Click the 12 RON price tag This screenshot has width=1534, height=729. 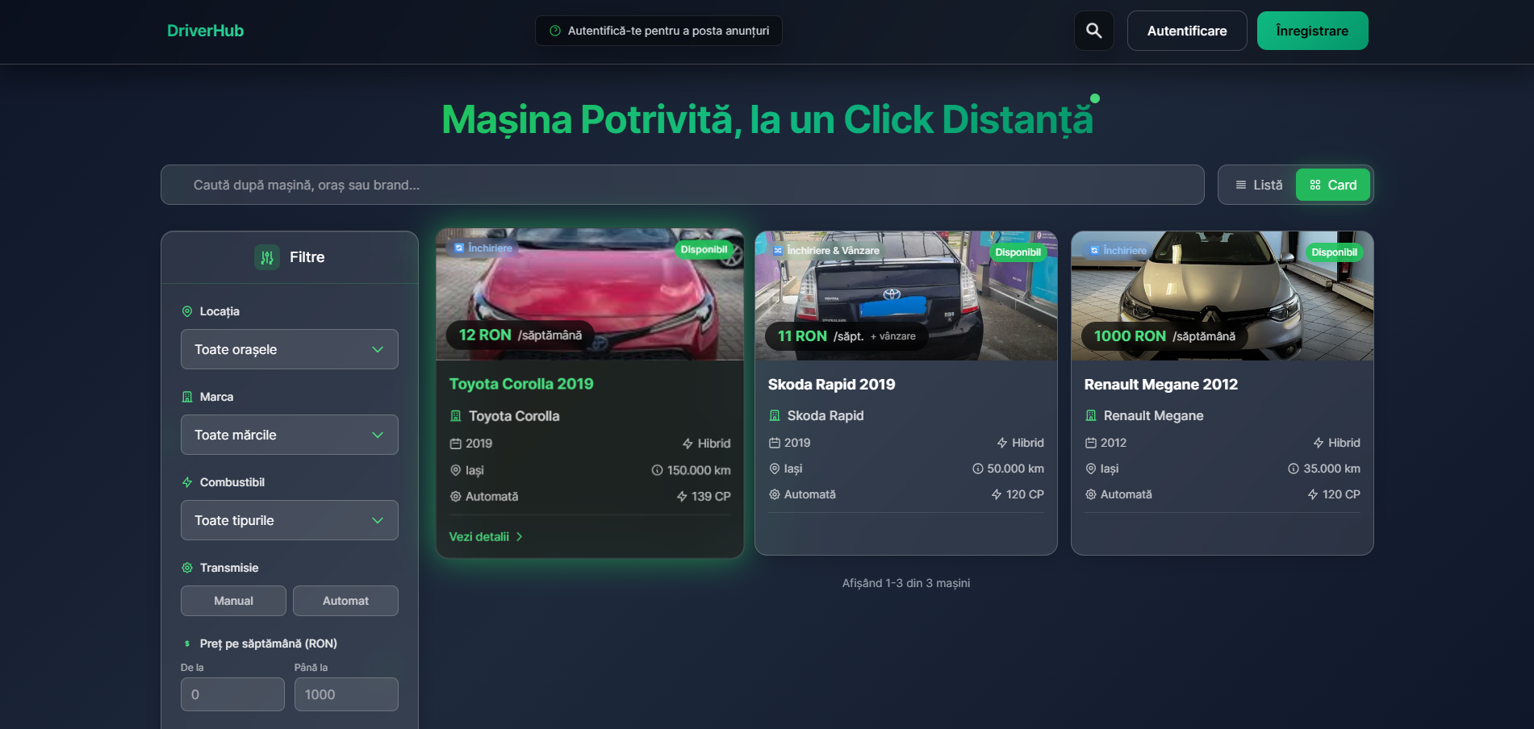point(520,335)
